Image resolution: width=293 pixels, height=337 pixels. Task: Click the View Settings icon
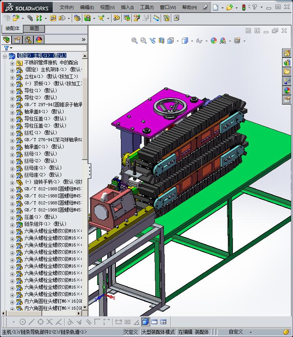pos(237,41)
